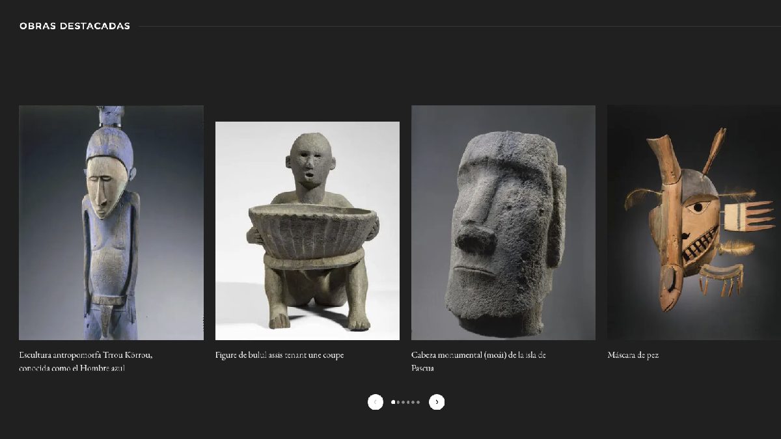This screenshot has height=439, width=781.
Task: Jump to the second carousel page dot
Action: coord(398,402)
